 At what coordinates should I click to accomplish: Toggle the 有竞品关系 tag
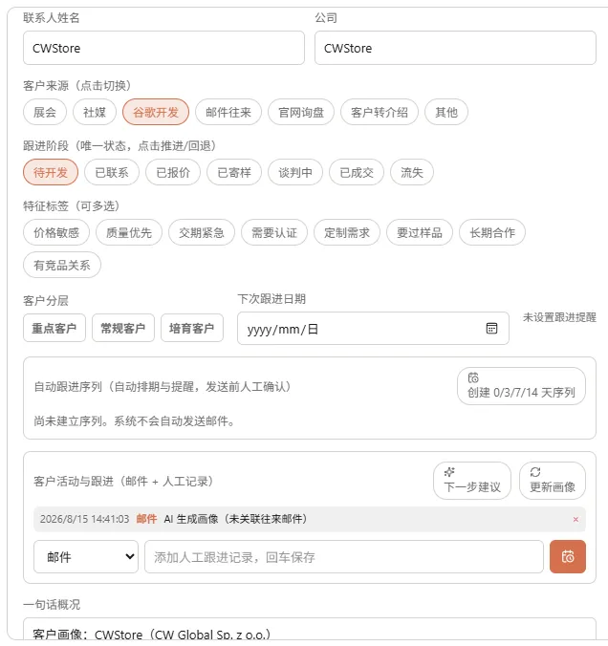(62, 265)
